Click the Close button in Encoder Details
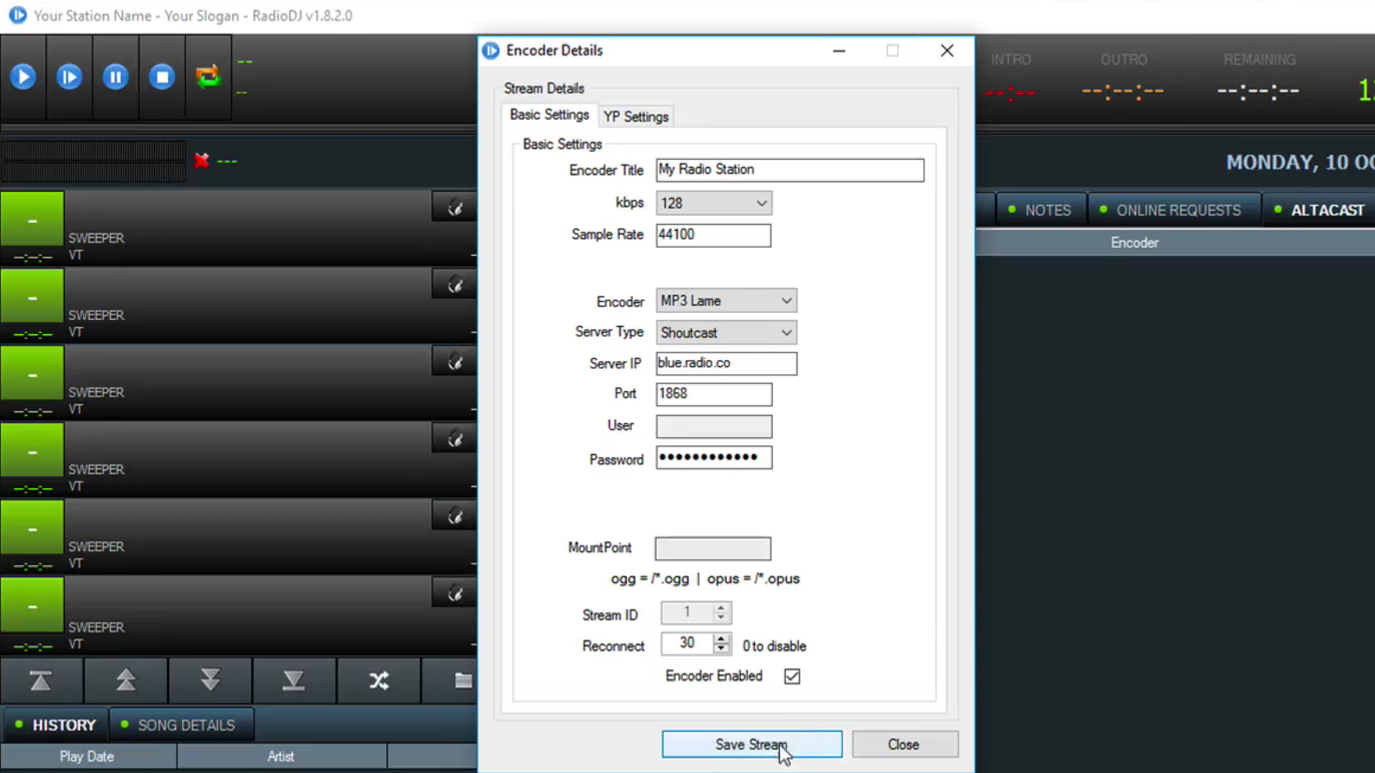The height and width of the screenshot is (773, 1375). click(905, 745)
